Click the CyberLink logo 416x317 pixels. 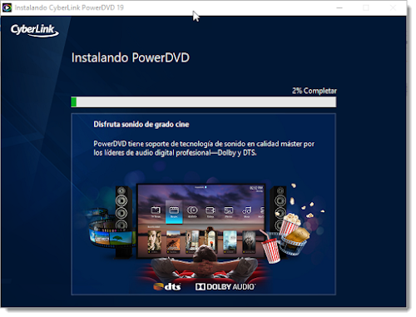[35, 31]
